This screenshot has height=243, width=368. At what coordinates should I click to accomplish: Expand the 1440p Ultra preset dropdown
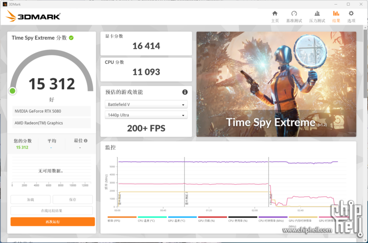click(x=146, y=115)
